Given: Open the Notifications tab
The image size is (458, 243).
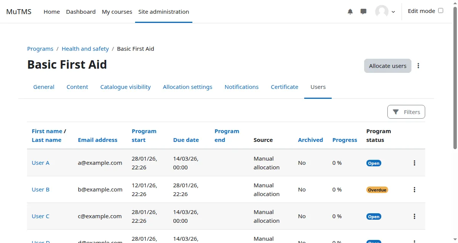Looking at the screenshot, I should tap(241, 87).
